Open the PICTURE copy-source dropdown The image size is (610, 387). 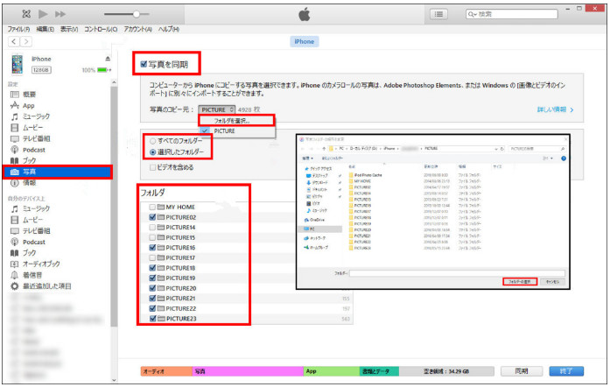[x=217, y=109]
